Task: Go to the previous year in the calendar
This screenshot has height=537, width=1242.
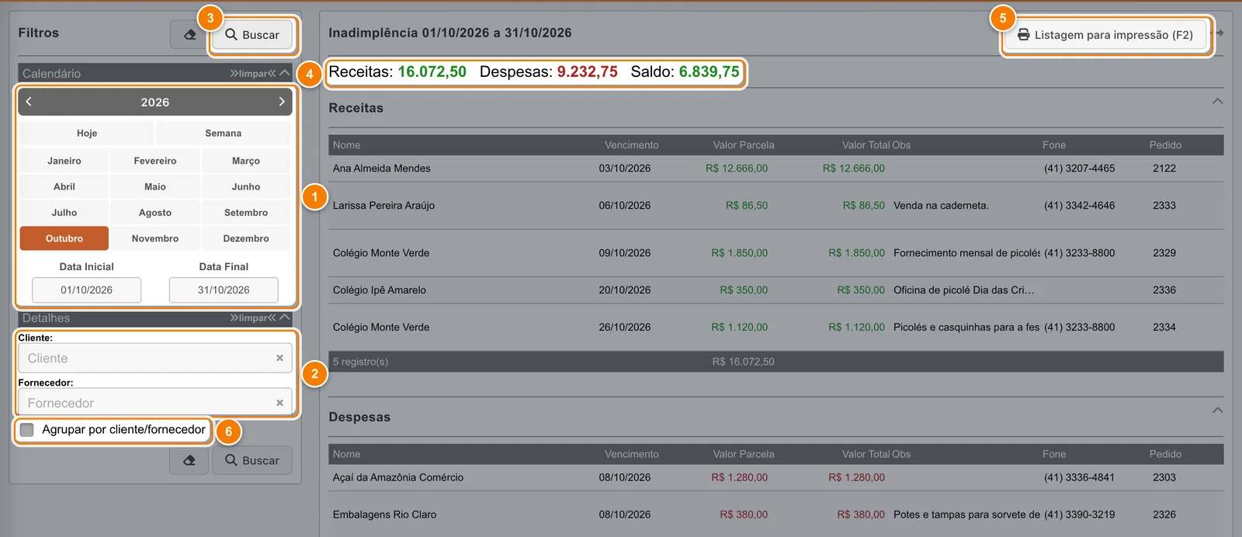Action: tap(29, 102)
